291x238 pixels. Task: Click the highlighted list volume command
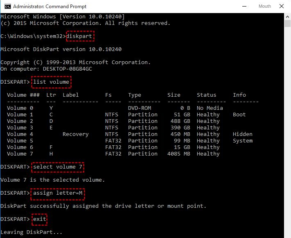click(x=51, y=82)
